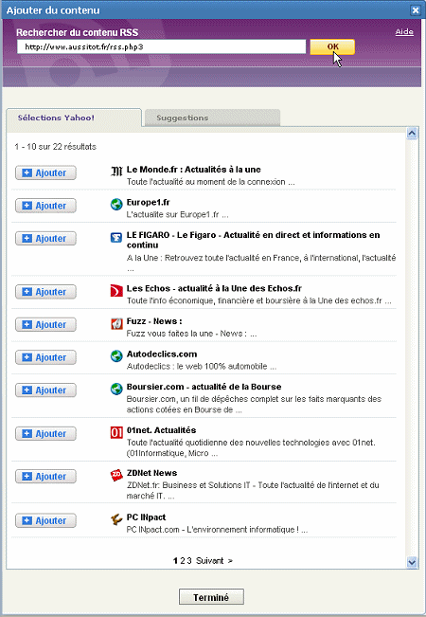Add the ZDNet News feed
426x617 pixels.
point(45,476)
